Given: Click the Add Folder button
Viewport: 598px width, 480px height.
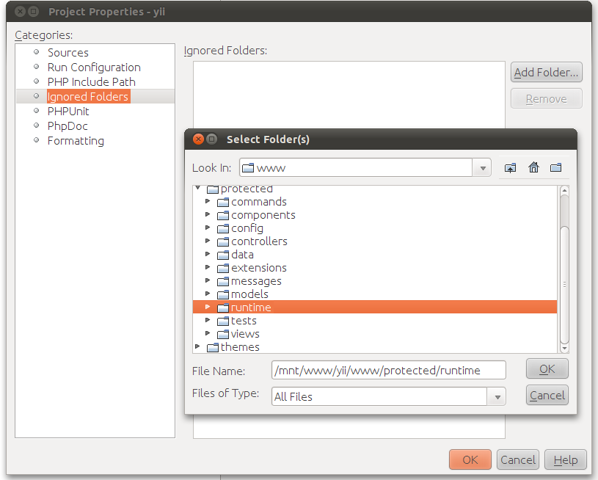Looking at the screenshot, I should [546, 73].
